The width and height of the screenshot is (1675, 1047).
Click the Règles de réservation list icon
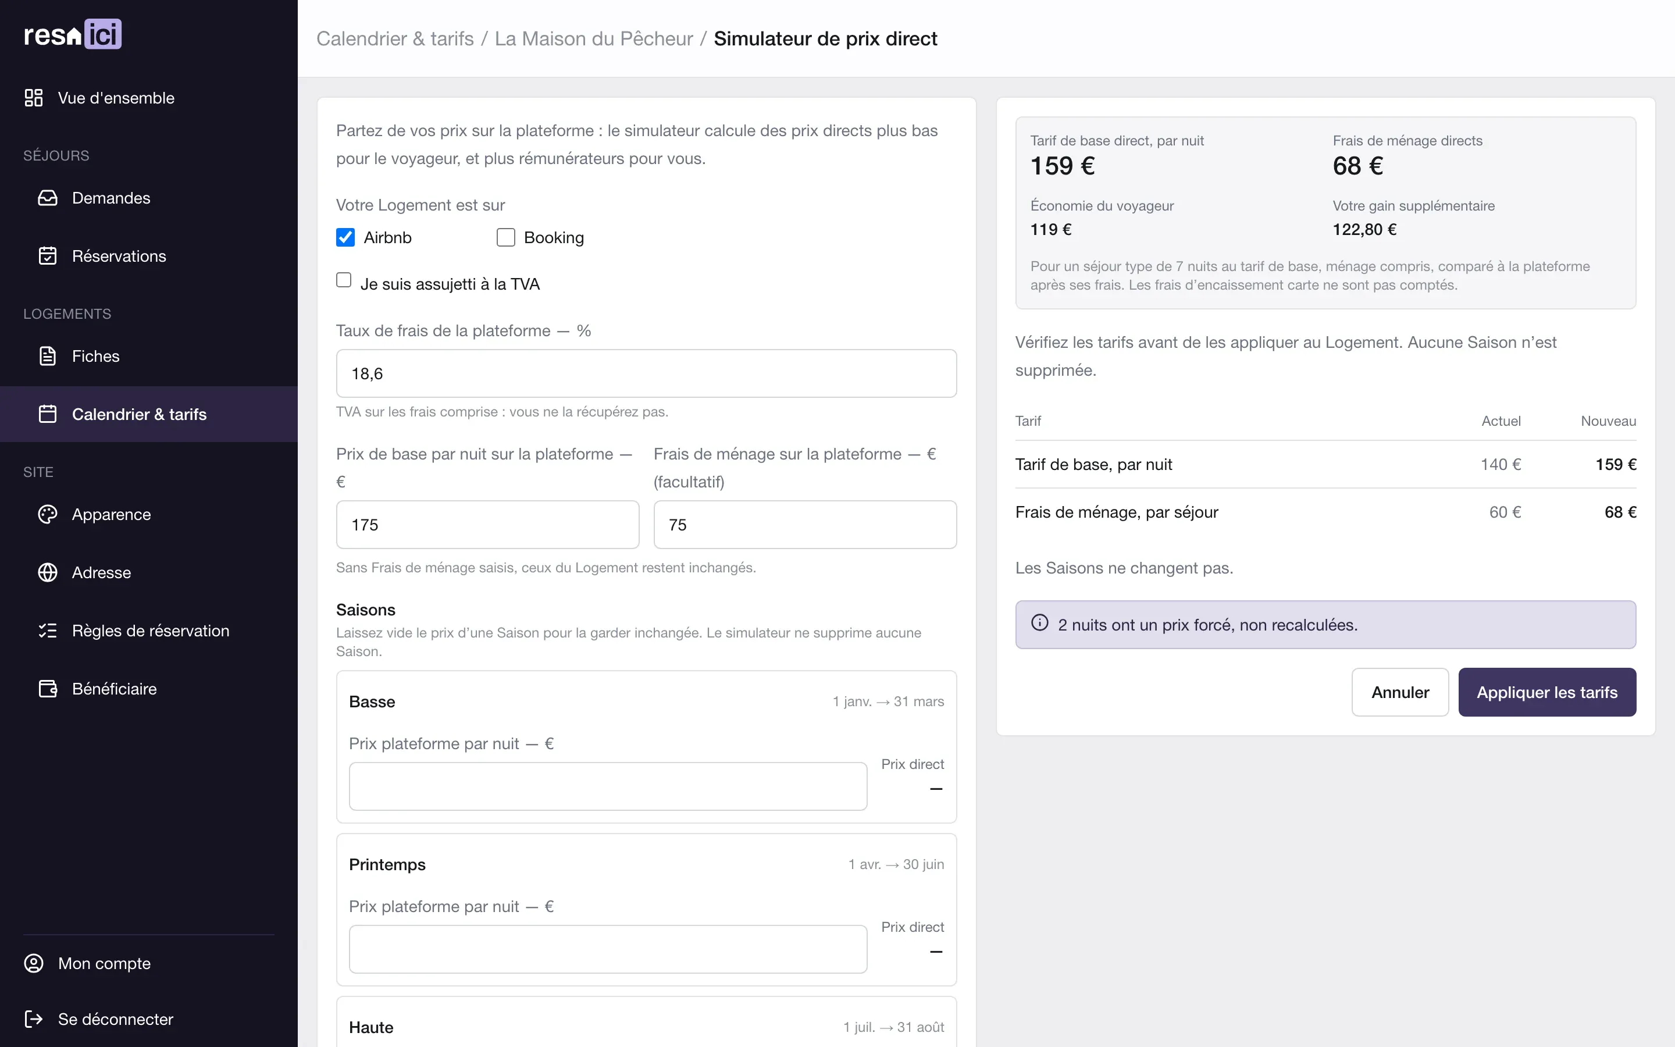(48, 631)
